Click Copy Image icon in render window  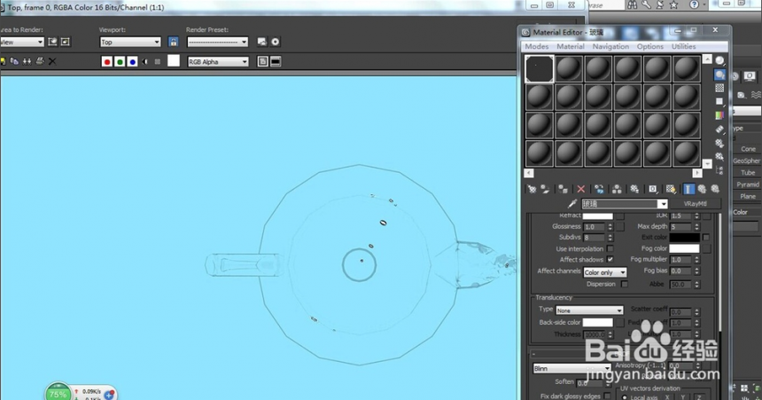coord(14,61)
